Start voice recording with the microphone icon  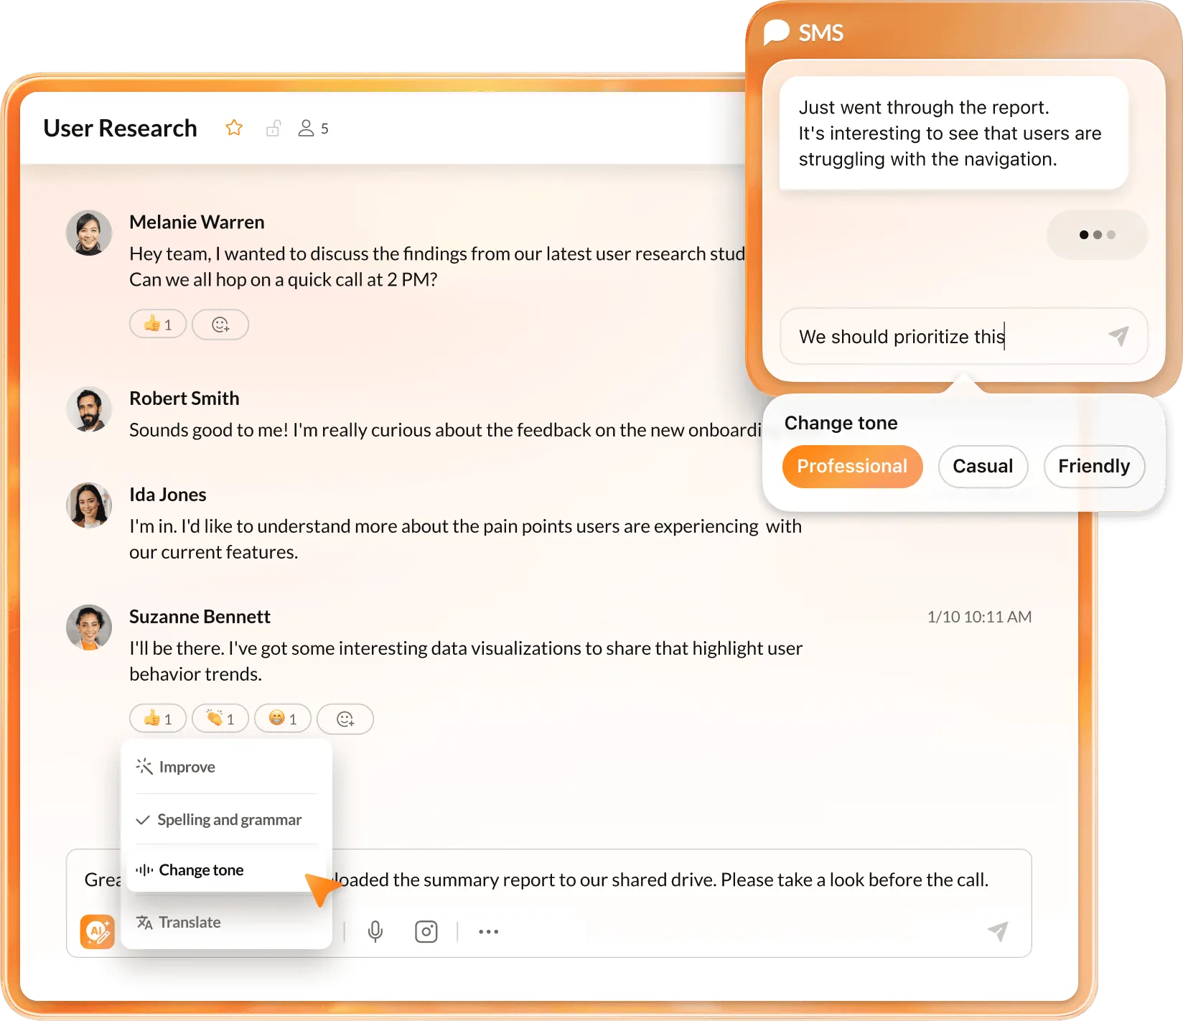[375, 932]
